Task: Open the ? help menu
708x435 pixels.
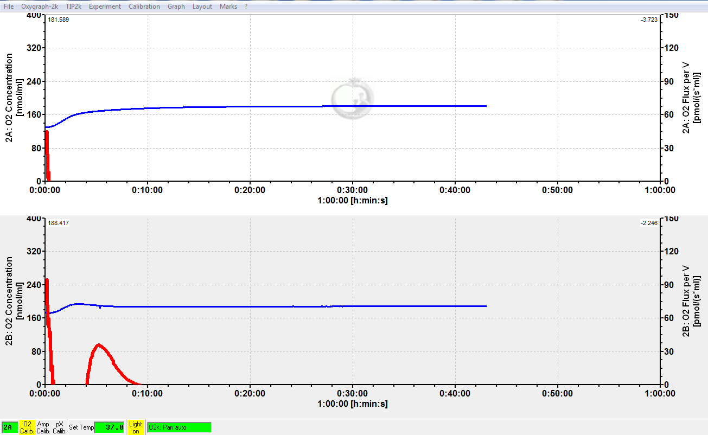Action: coord(246,7)
